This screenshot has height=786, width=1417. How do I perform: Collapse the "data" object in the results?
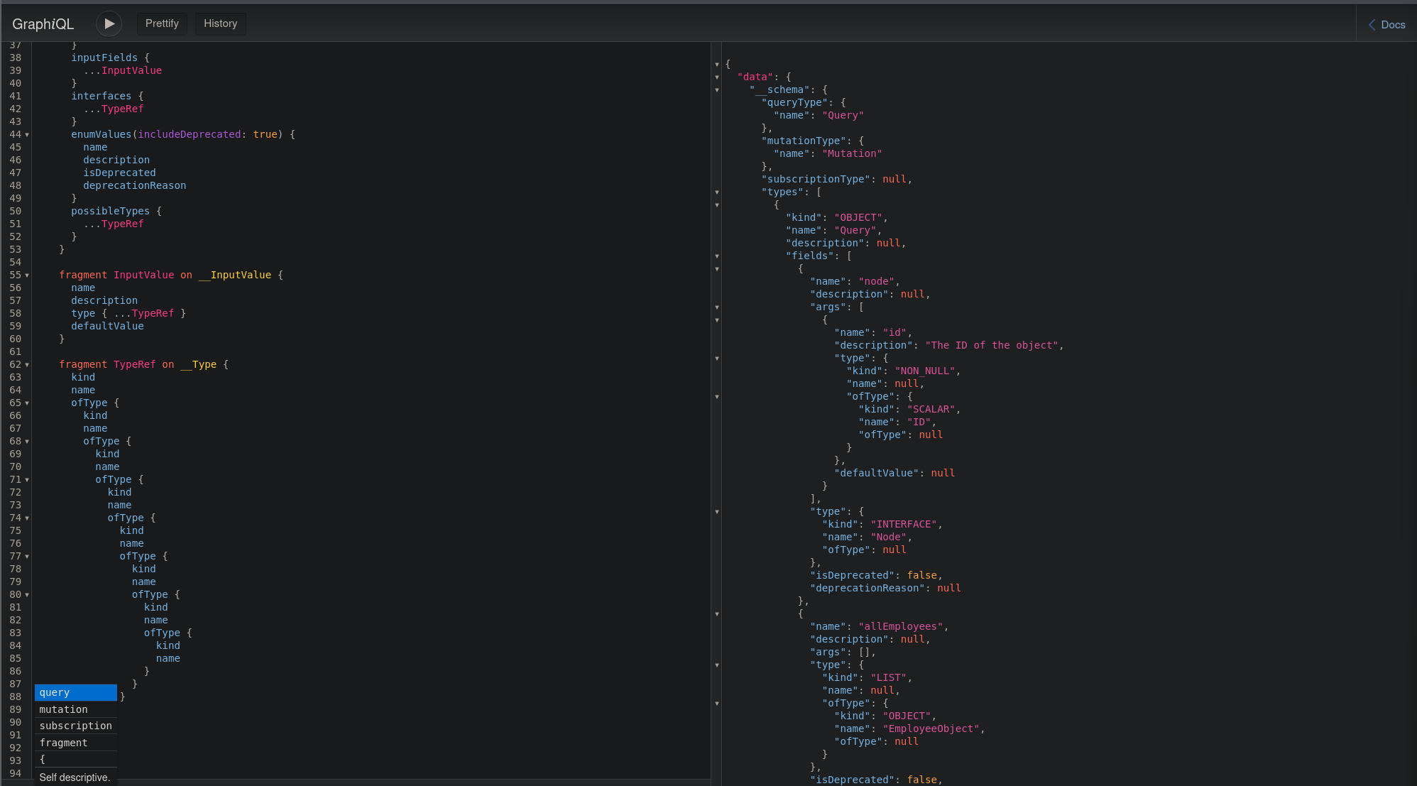point(717,77)
